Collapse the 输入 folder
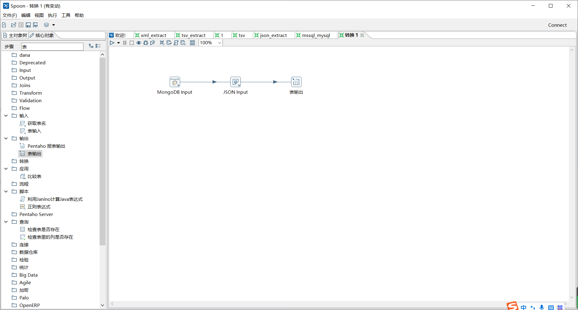The image size is (578, 310). click(x=6, y=116)
